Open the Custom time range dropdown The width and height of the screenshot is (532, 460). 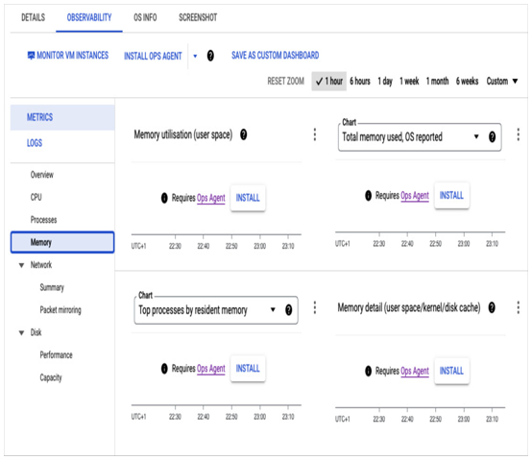pyautogui.click(x=502, y=81)
